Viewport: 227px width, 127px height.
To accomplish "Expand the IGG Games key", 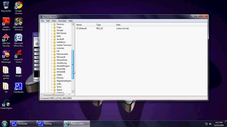I will [x=52, y=33].
